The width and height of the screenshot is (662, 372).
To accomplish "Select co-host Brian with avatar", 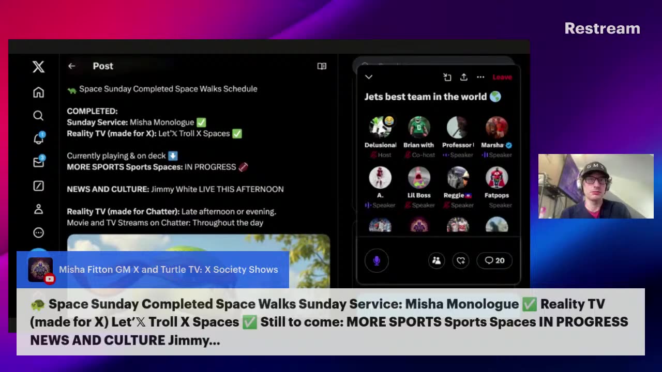I will 419,127.
